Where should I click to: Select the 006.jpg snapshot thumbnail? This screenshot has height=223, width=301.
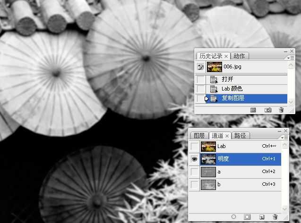[x=215, y=67]
